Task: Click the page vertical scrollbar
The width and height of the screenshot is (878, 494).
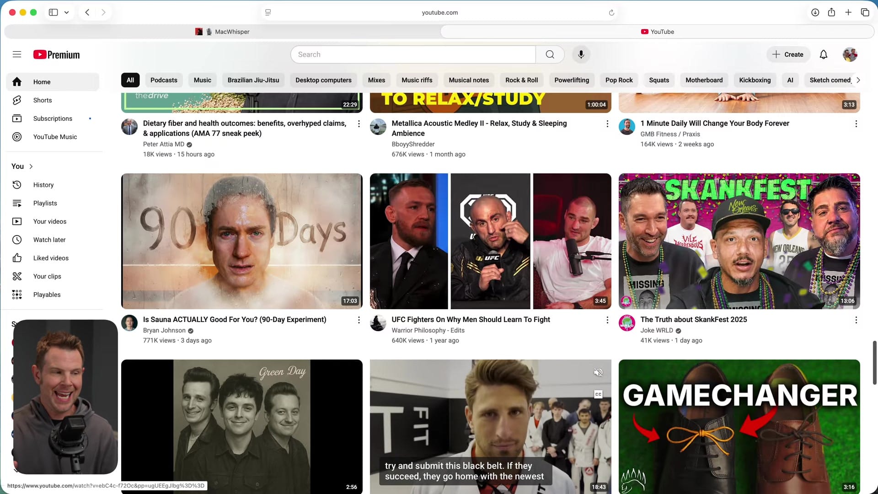Action: (874, 363)
